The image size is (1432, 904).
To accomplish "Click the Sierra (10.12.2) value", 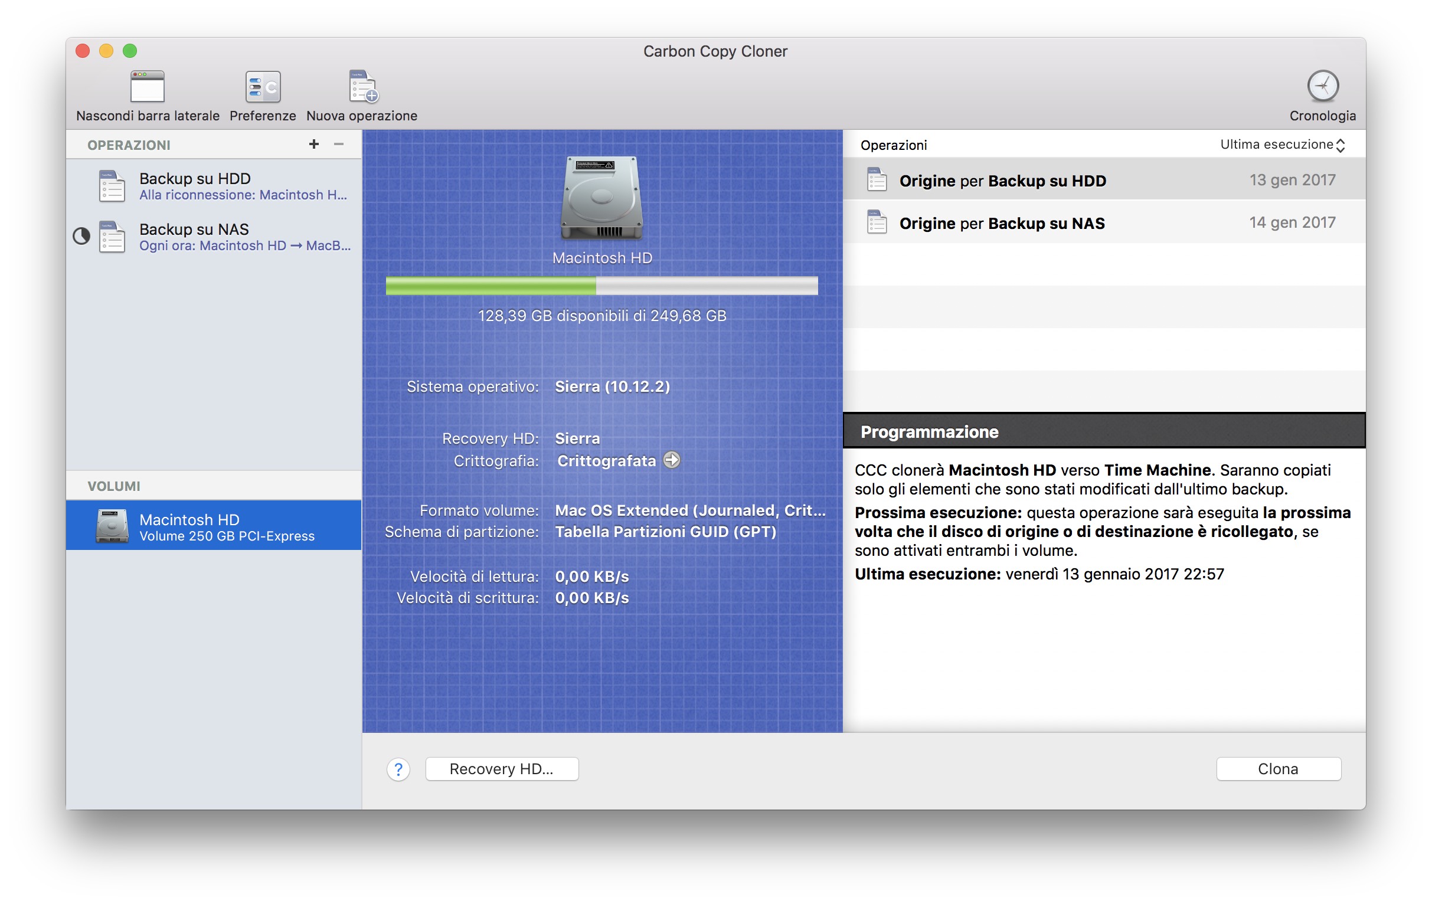I will pyautogui.click(x=613, y=387).
